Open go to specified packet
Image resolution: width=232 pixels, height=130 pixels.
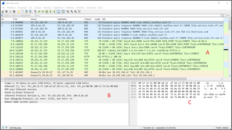click(x=47, y=11)
